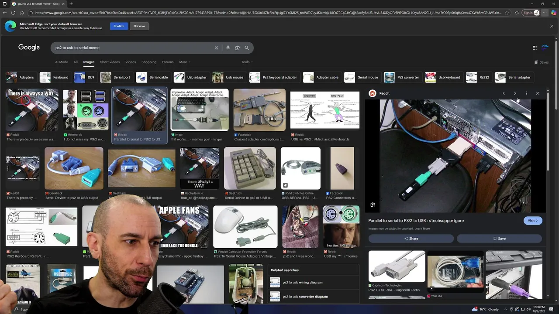
Task: Share the selected image
Action: 411,239
